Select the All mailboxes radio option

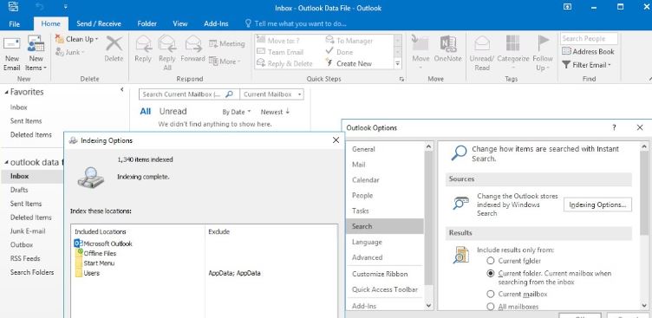[x=491, y=307]
